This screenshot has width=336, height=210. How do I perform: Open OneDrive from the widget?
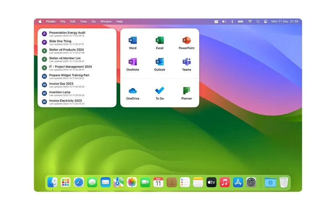coord(133,93)
